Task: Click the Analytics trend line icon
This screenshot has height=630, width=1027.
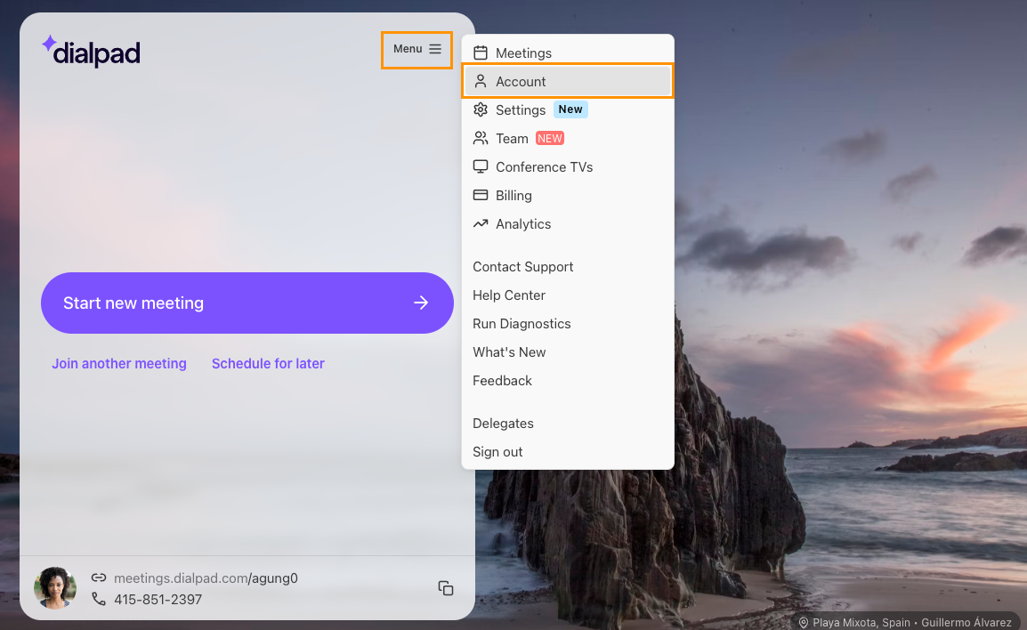Action: [480, 223]
